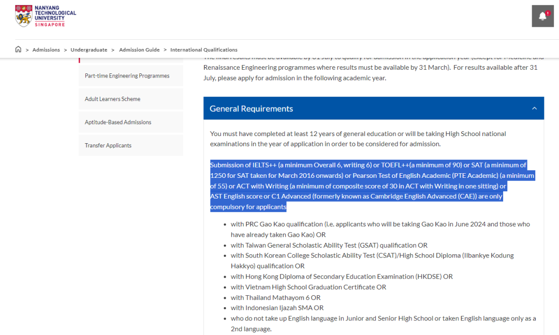
Task: Select Adult Learners Scheme in sidebar
Action: (131, 99)
